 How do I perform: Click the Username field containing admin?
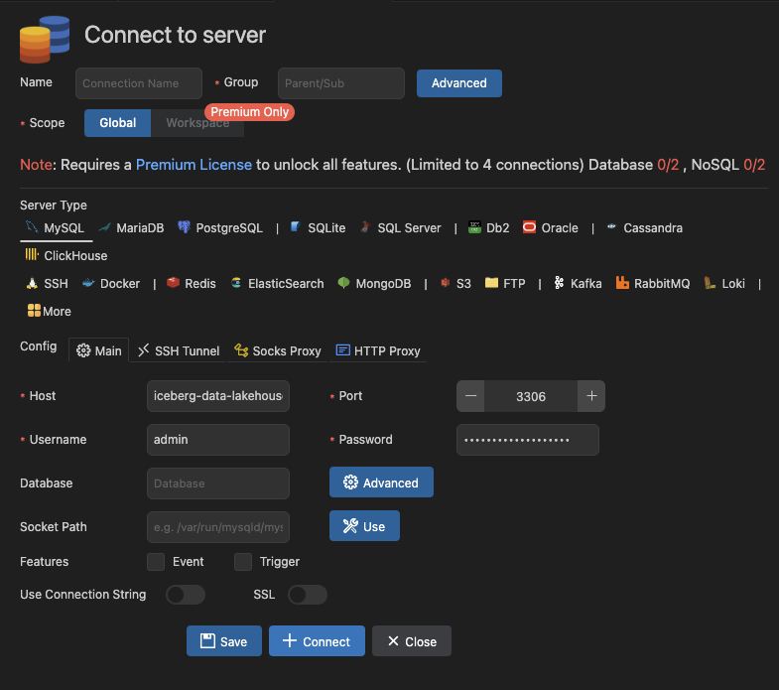(x=218, y=440)
